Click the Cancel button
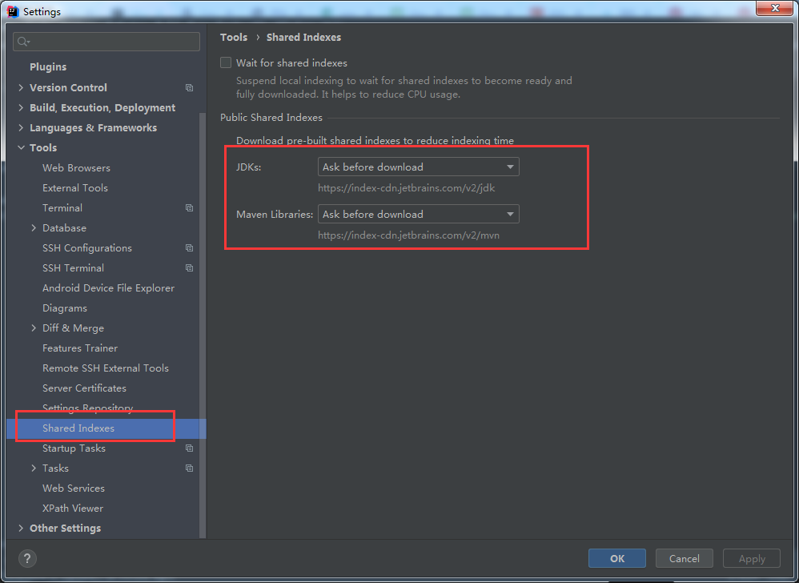 (684, 558)
